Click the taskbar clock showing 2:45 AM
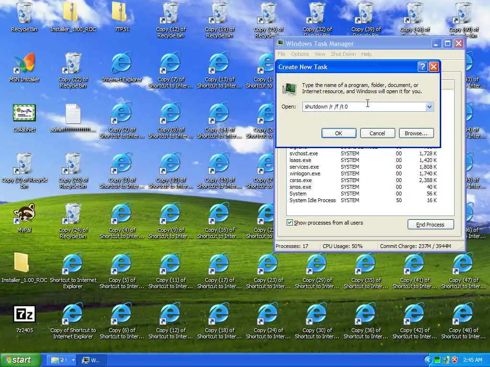The height and width of the screenshot is (367, 490). tap(472, 360)
